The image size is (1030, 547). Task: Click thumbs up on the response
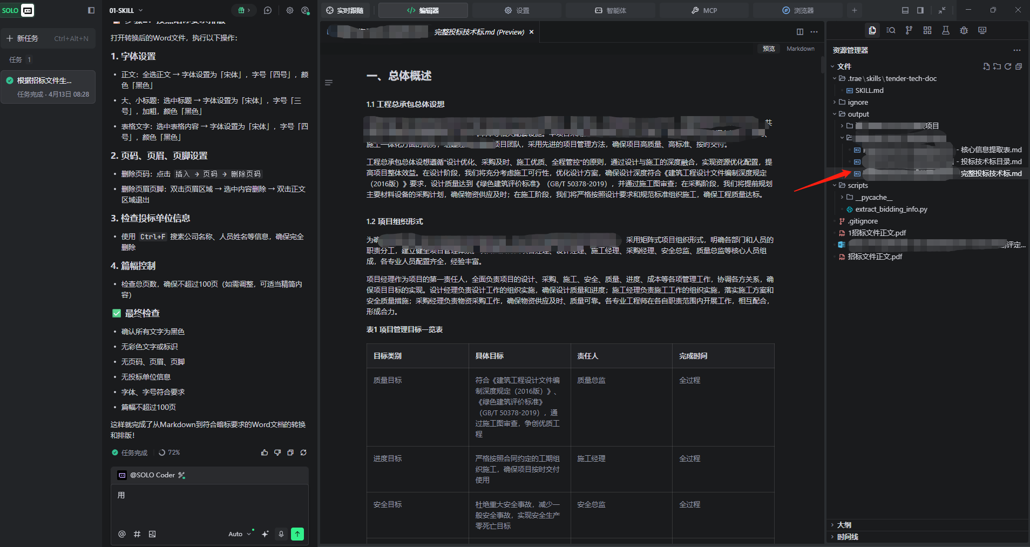pyautogui.click(x=265, y=453)
